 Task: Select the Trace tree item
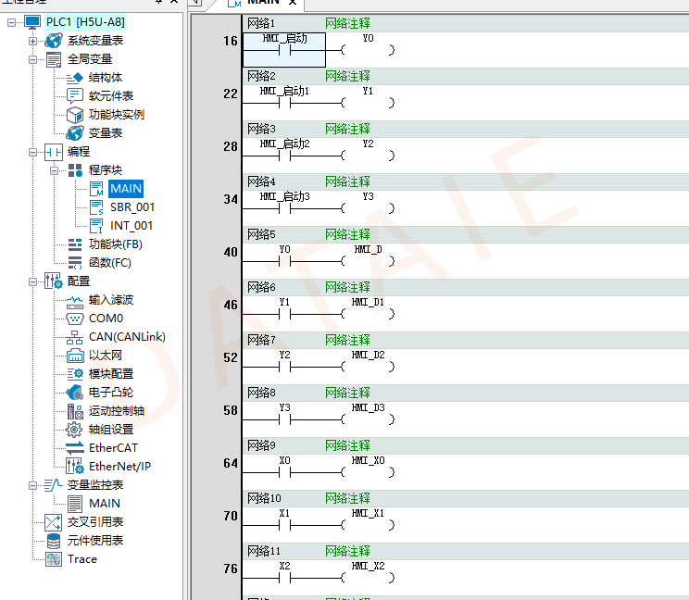[82, 559]
